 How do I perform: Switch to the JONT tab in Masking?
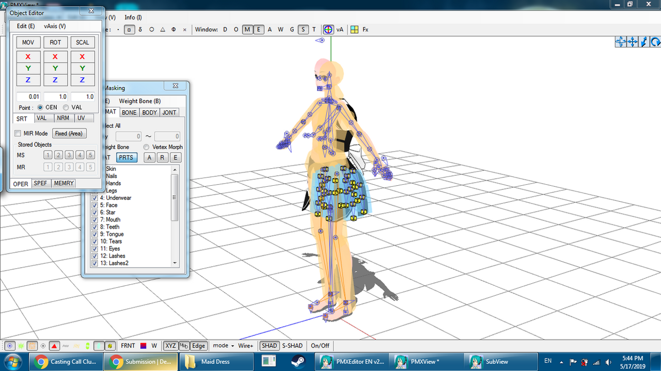(x=169, y=112)
